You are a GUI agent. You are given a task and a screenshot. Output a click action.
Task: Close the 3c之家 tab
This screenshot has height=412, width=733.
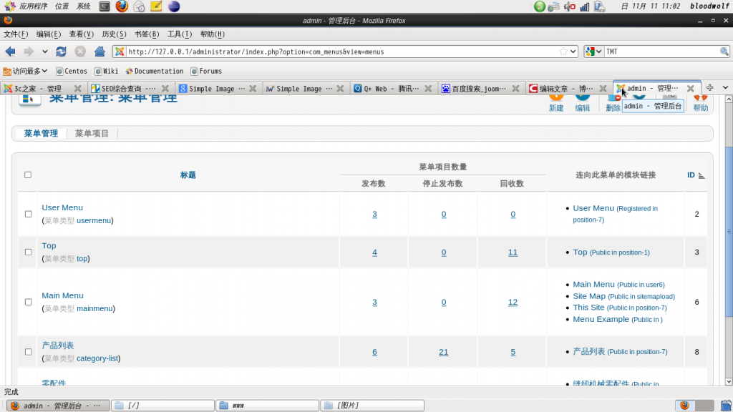pos(77,88)
